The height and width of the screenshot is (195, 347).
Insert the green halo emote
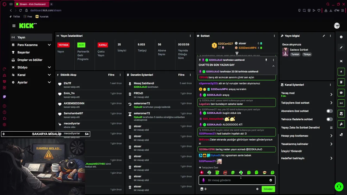coord(217,173)
